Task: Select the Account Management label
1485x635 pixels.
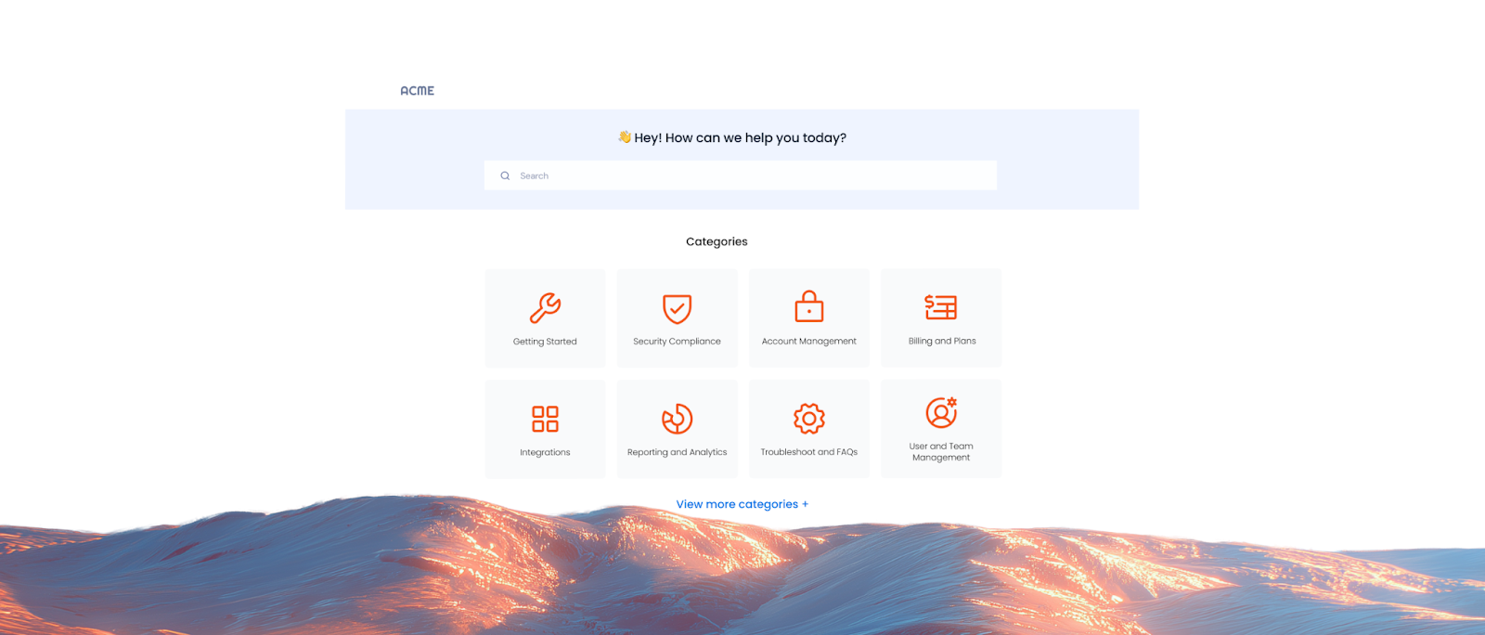Action: point(809,342)
